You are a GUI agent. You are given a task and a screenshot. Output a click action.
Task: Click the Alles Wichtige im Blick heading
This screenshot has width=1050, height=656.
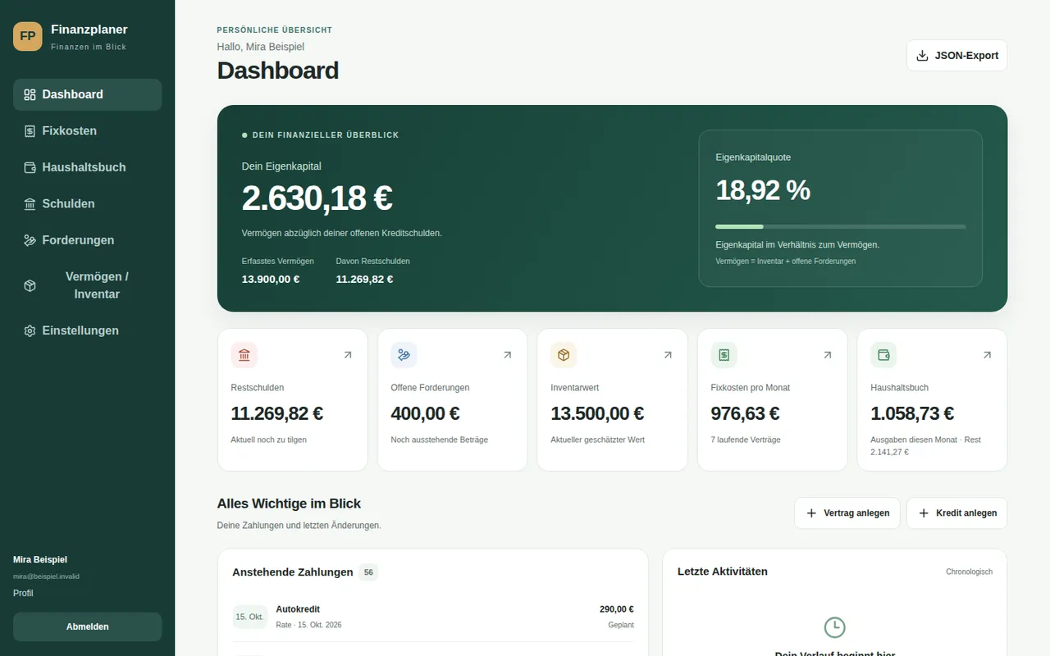point(289,503)
